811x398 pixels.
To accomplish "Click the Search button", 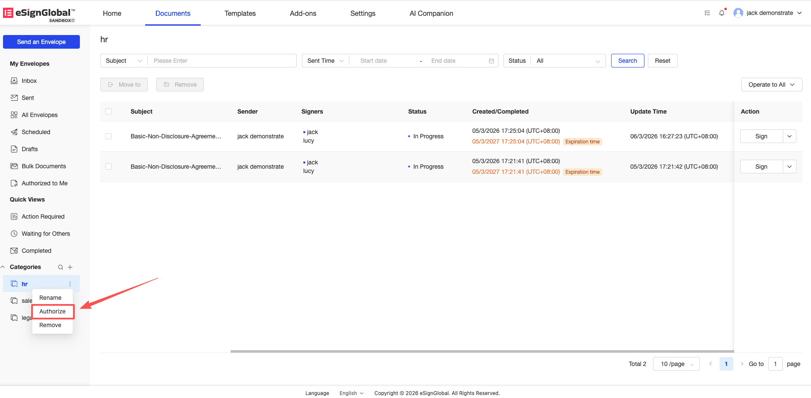I will point(627,61).
